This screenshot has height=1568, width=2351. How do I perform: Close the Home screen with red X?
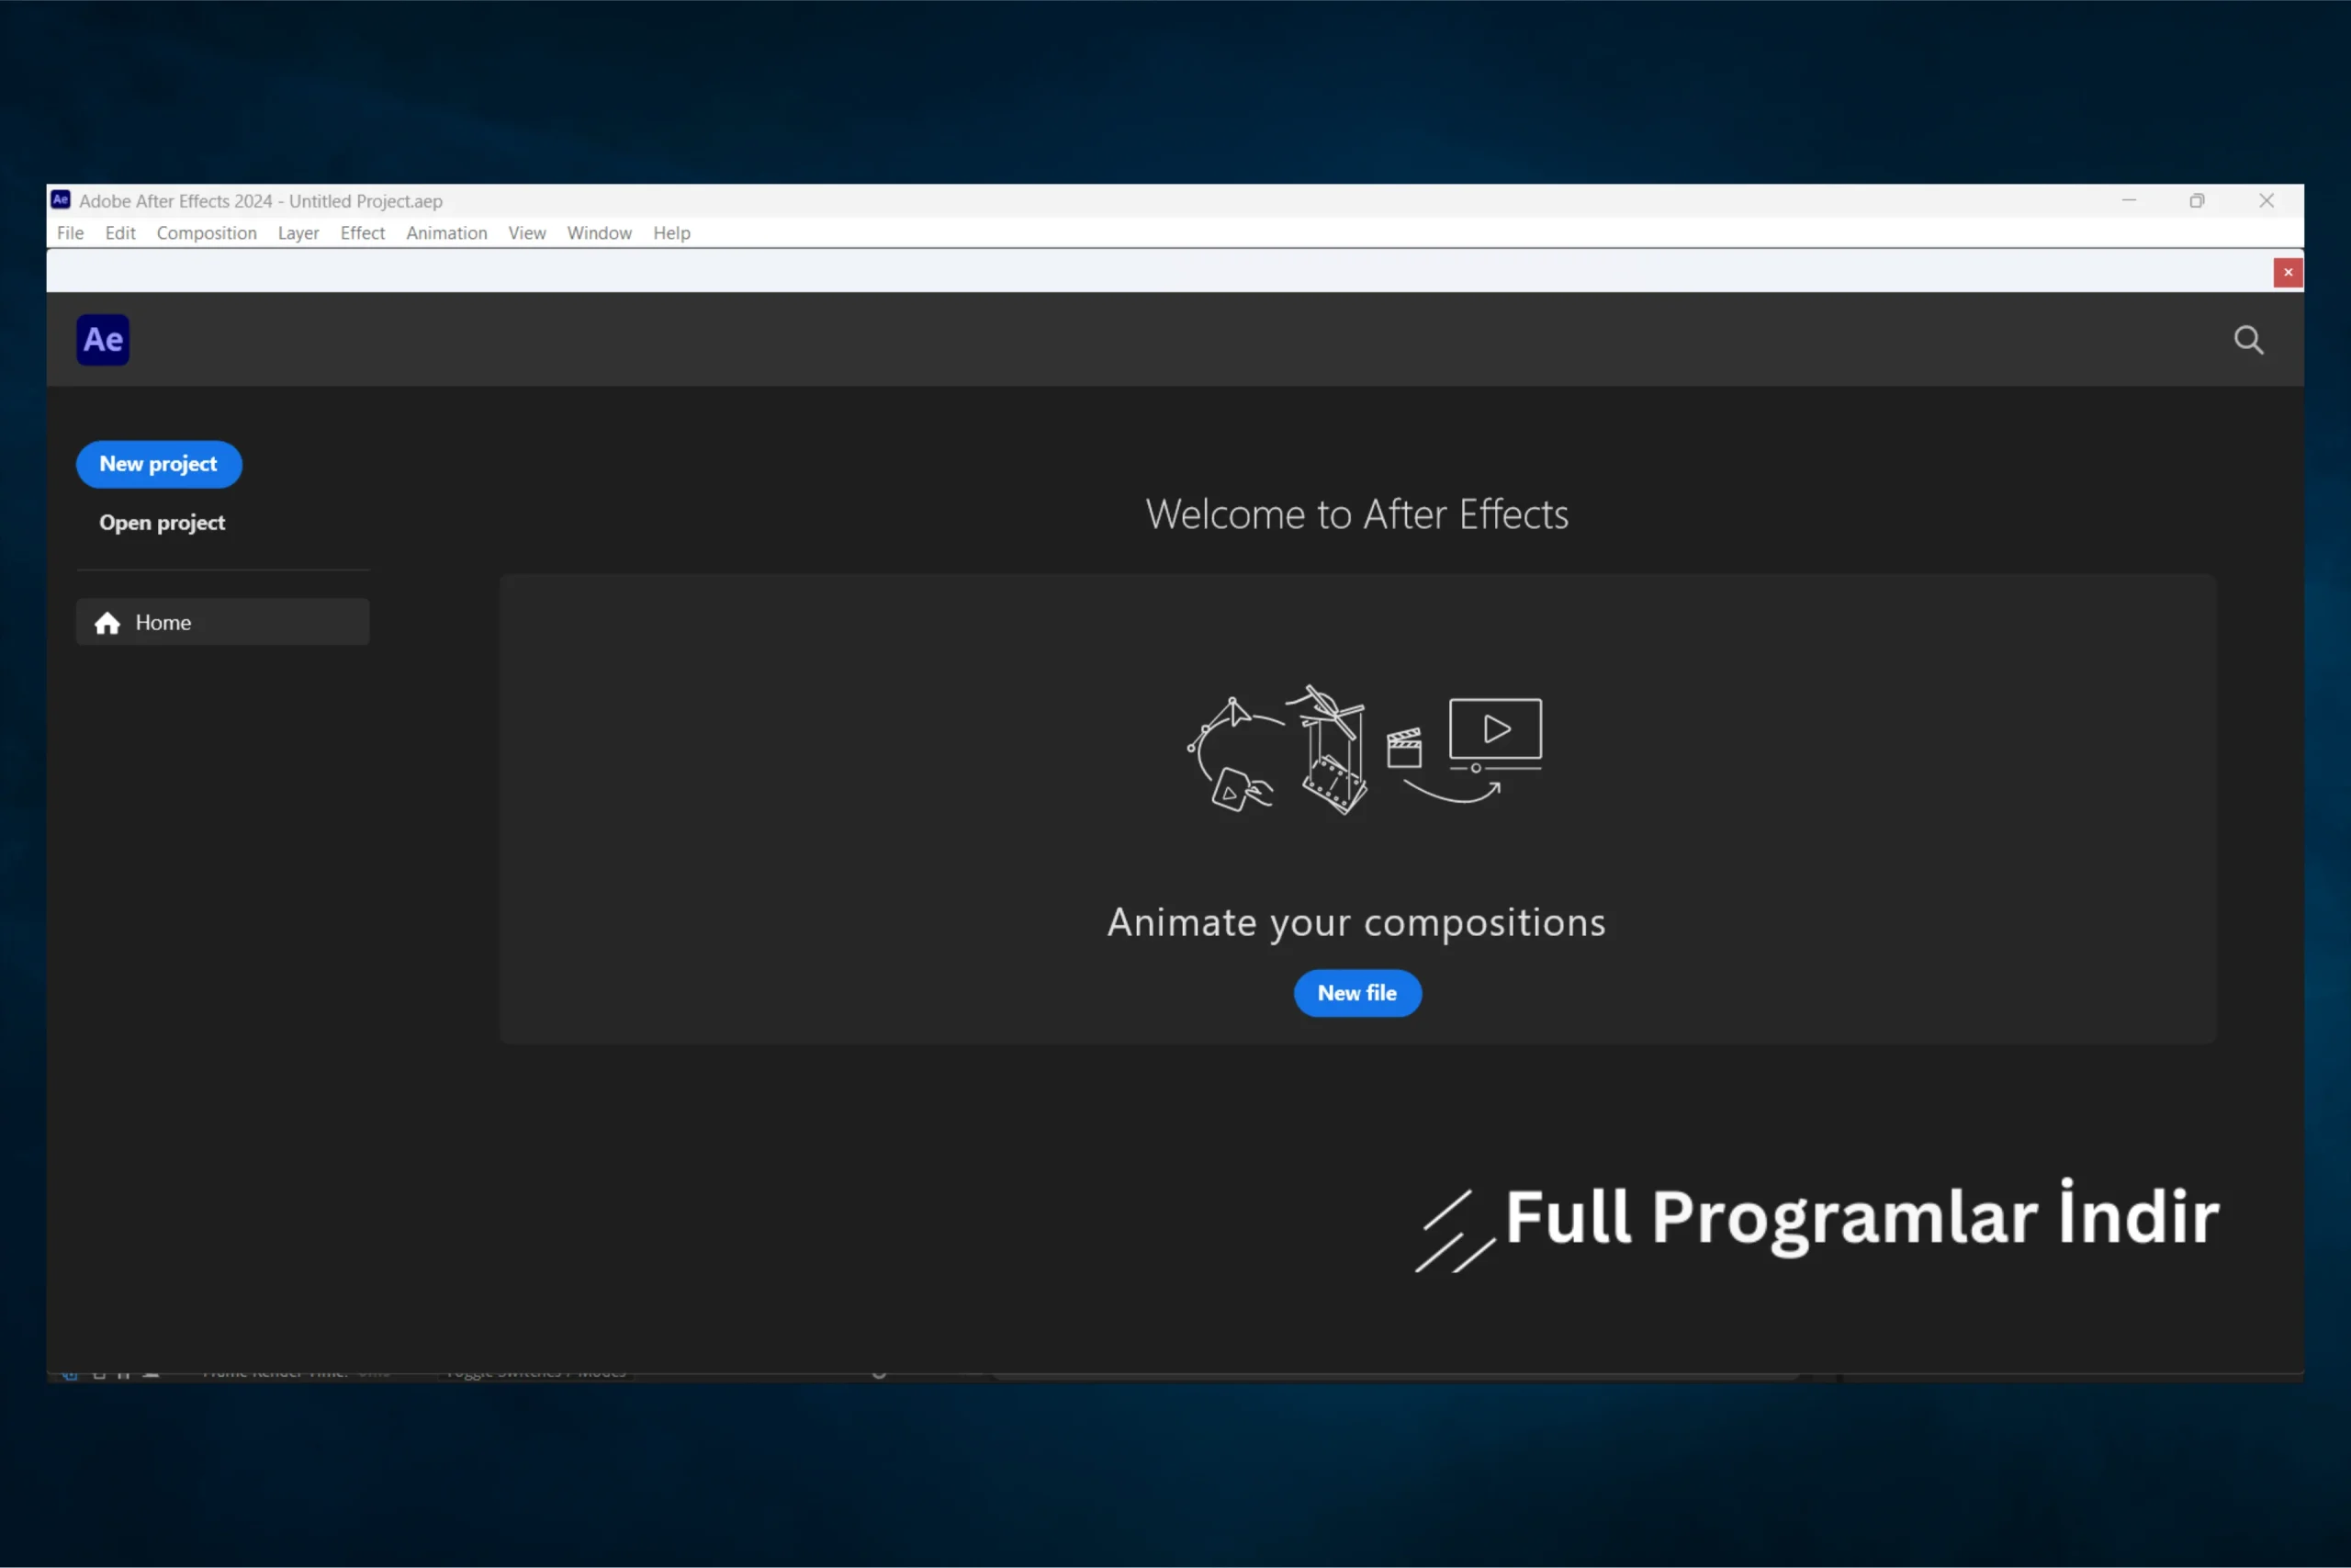(x=2288, y=272)
